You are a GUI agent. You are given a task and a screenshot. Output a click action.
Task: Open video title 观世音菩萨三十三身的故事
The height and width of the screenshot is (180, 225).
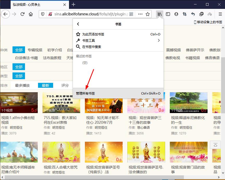coord(145,120)
